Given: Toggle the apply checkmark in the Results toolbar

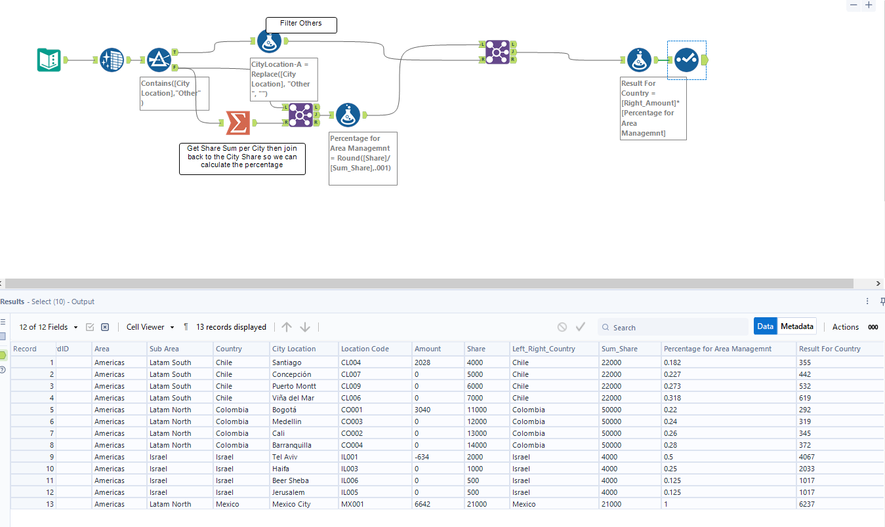Looking at the screenshot, I should (x=580, y=326).
